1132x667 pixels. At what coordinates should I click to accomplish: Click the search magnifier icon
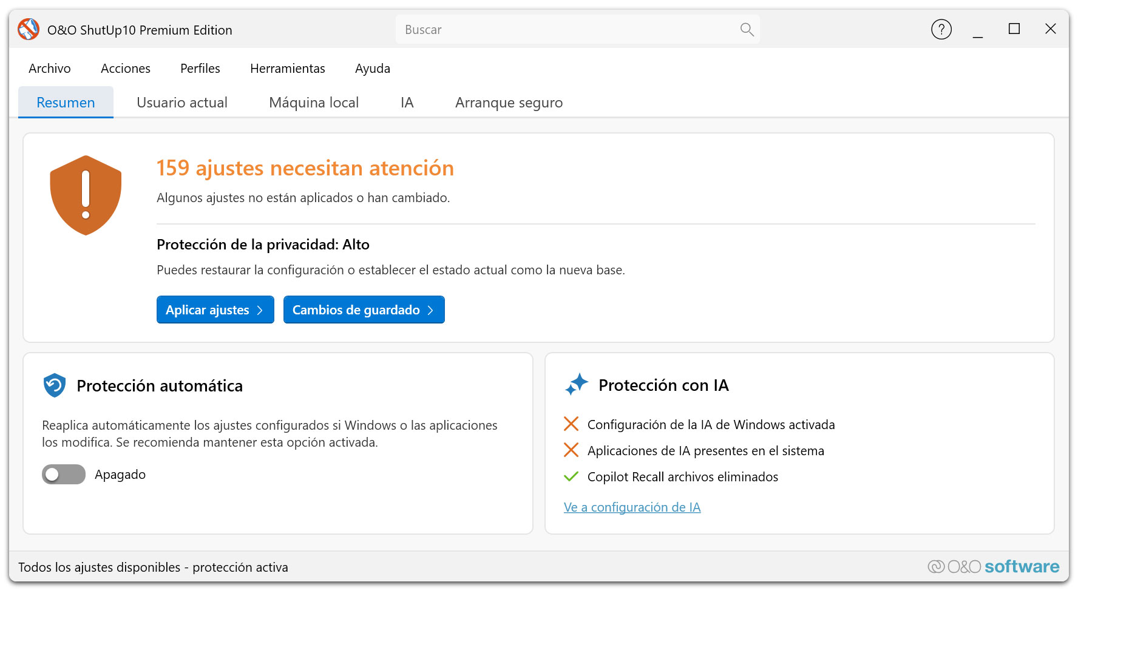(747, 30)
